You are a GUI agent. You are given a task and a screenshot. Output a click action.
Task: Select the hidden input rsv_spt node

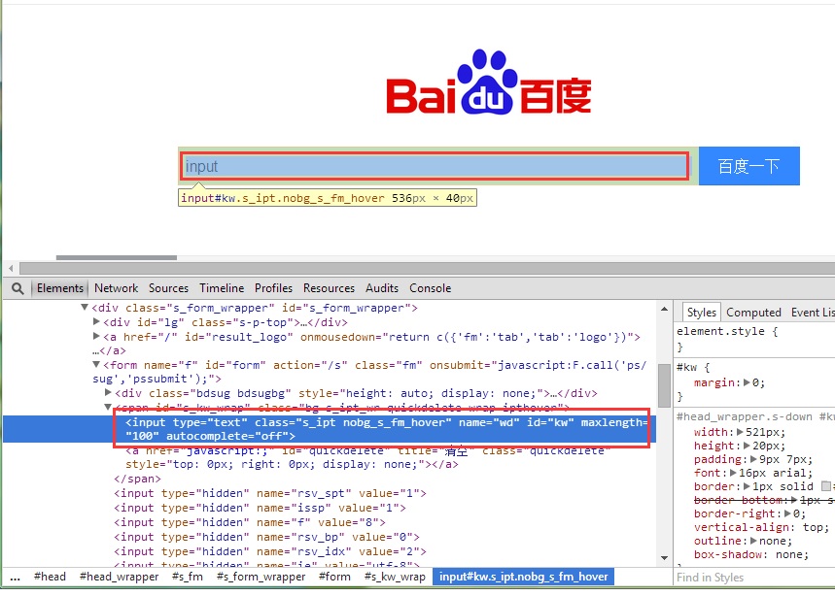(270, 493)
